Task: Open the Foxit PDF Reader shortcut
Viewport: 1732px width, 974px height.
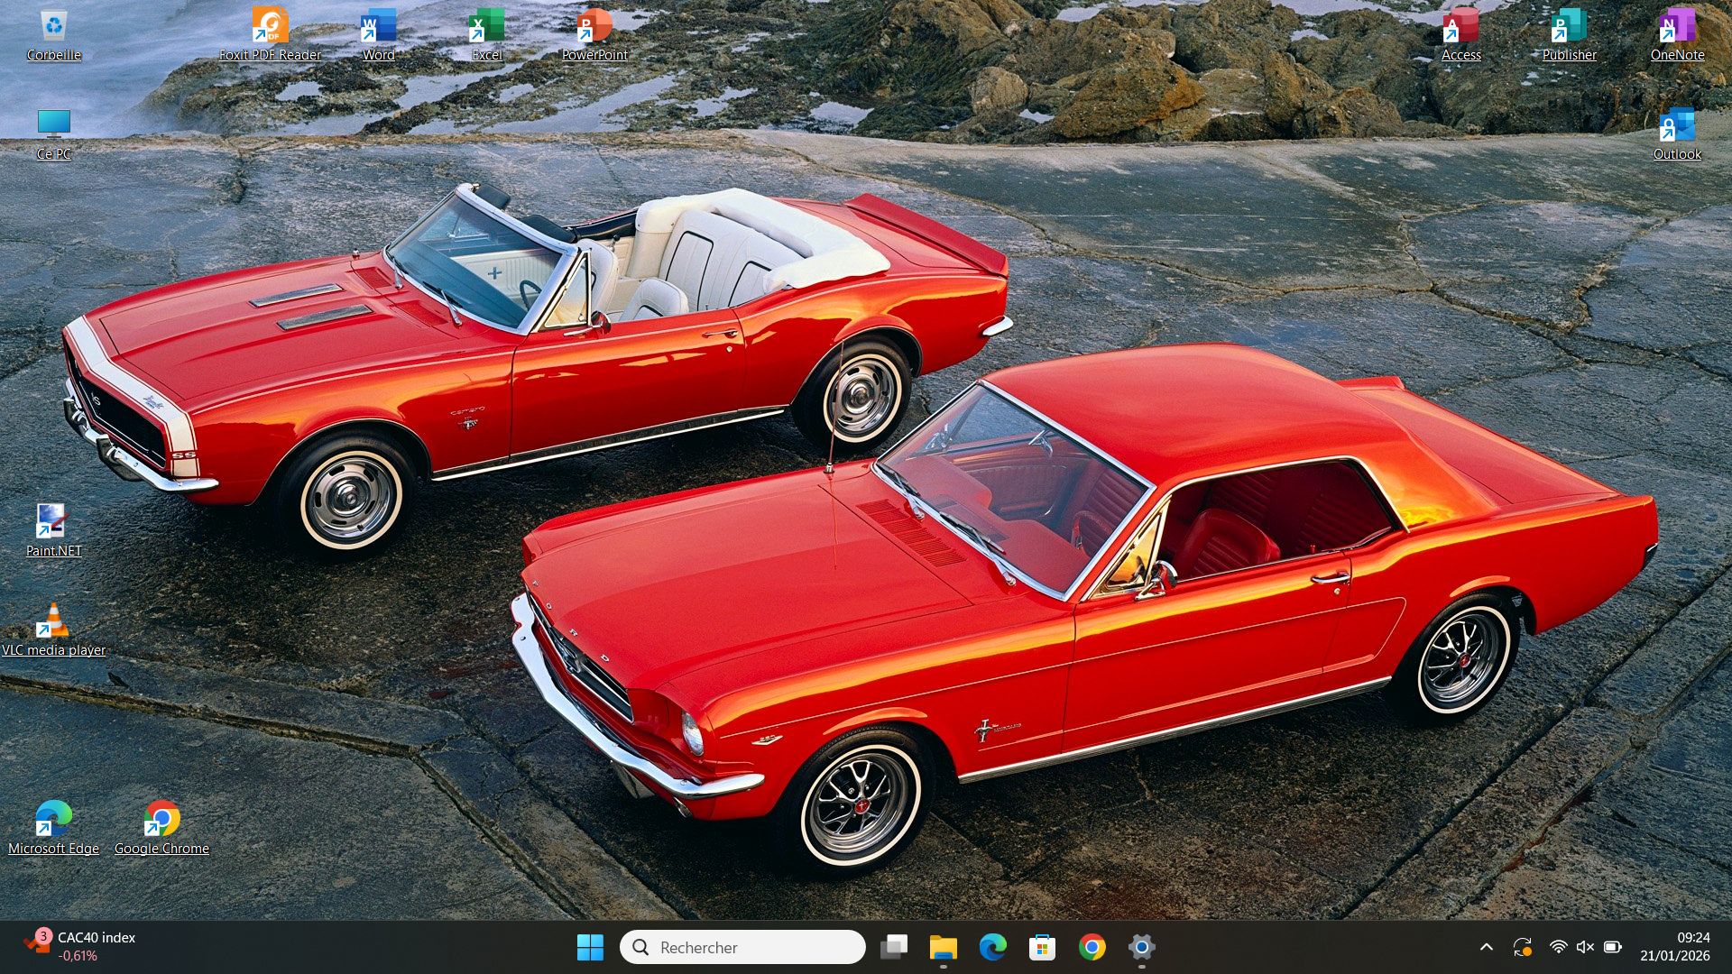Action: click(x=270, y=35)
